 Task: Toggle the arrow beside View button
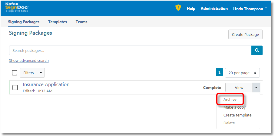(256, 88)
